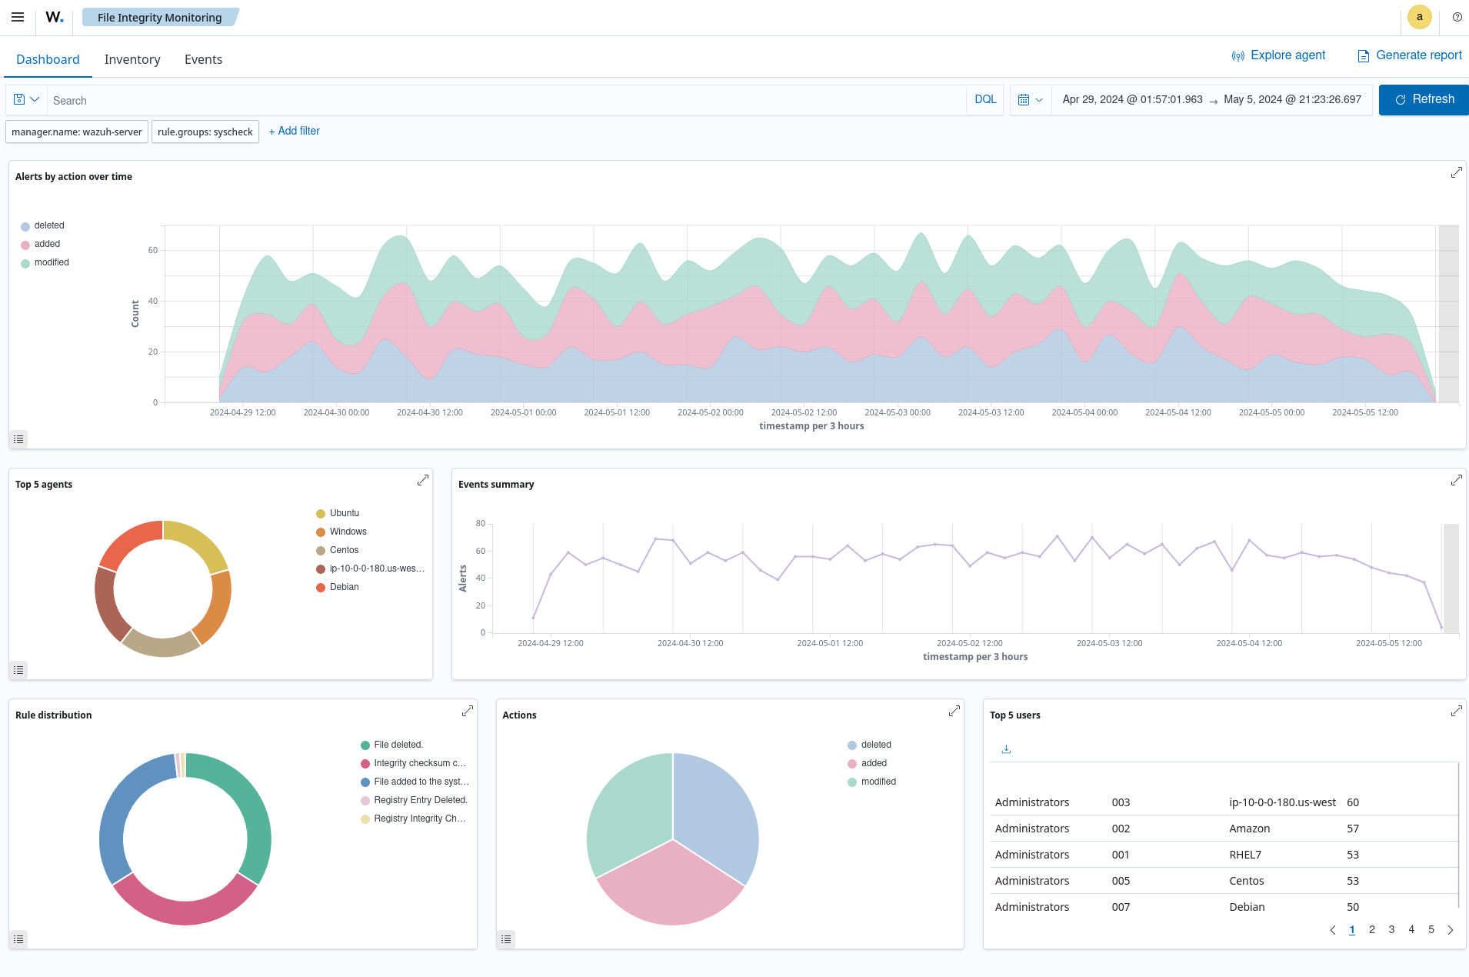Image resolution: width=1469 pixels, height=977 pixels.
Task: Switch to the Events tab
Action: (x=203, y=59)
